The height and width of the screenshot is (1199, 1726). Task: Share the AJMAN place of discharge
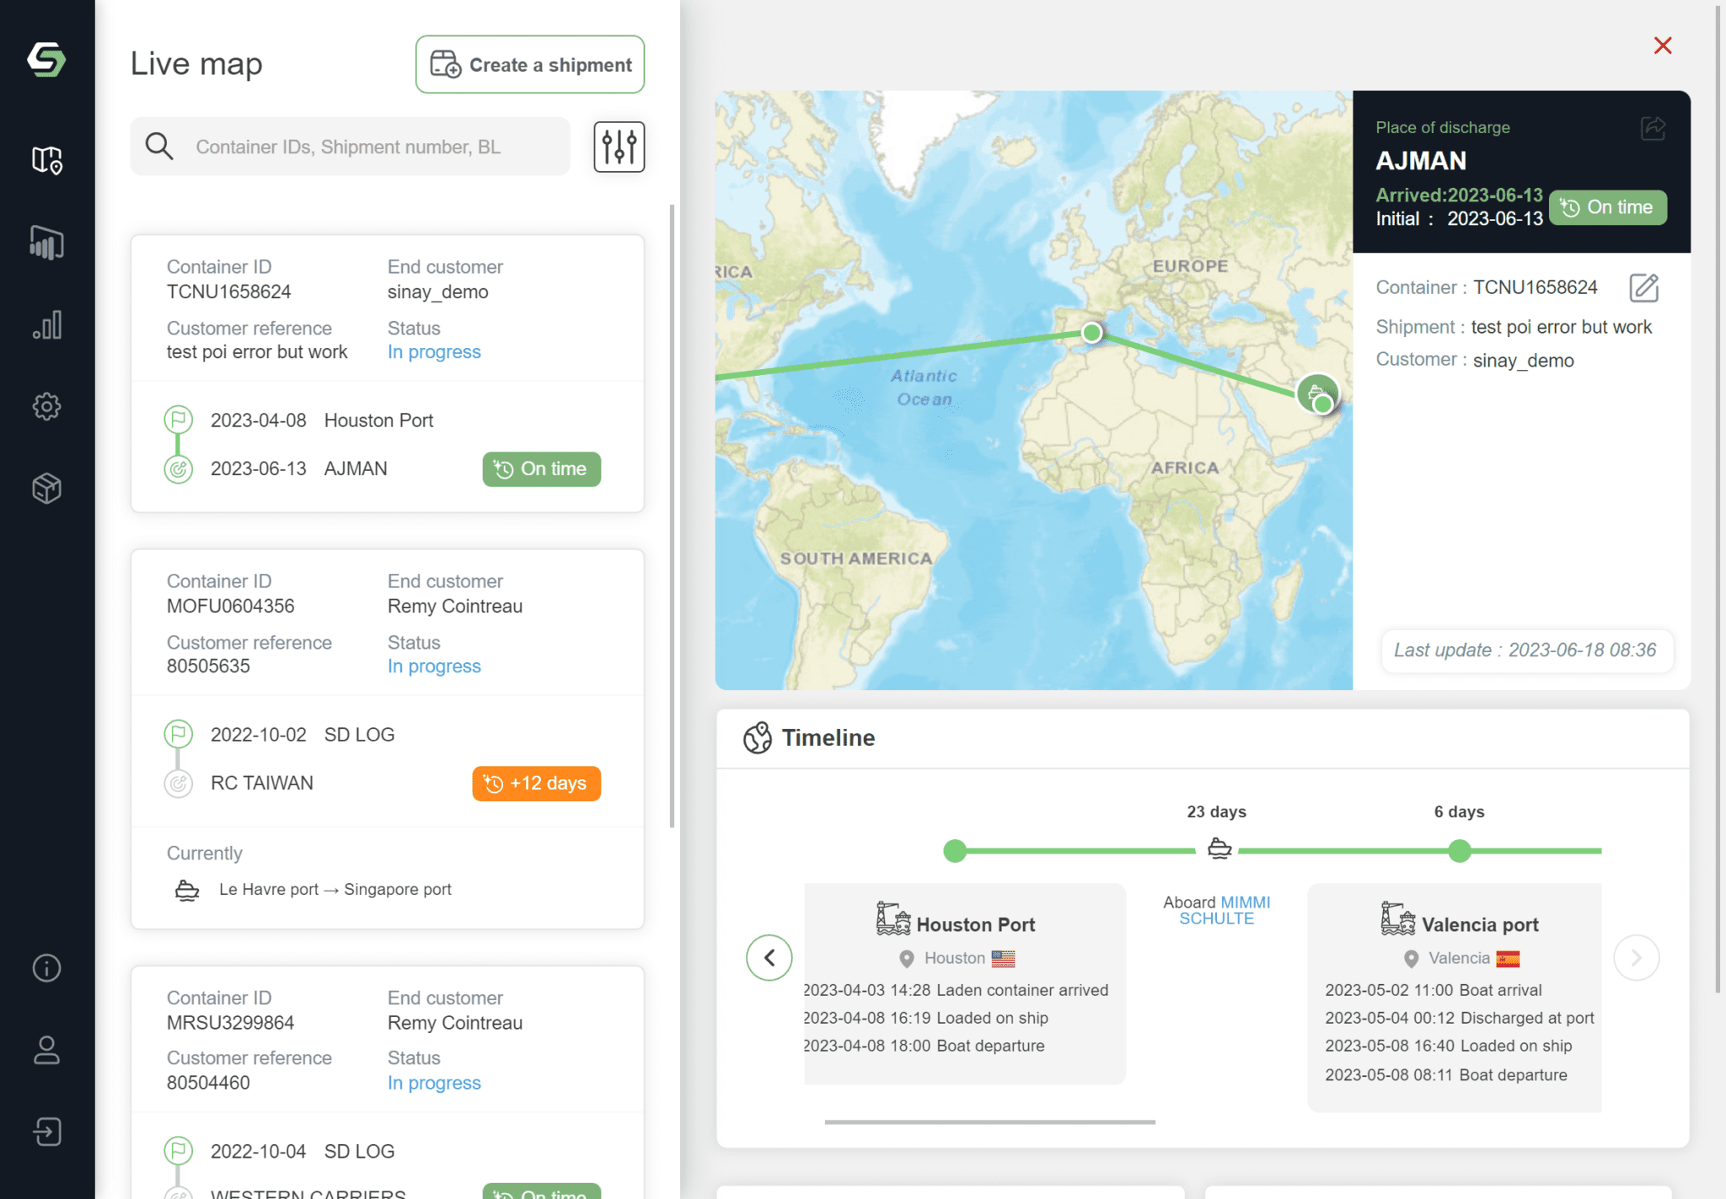1653,128
